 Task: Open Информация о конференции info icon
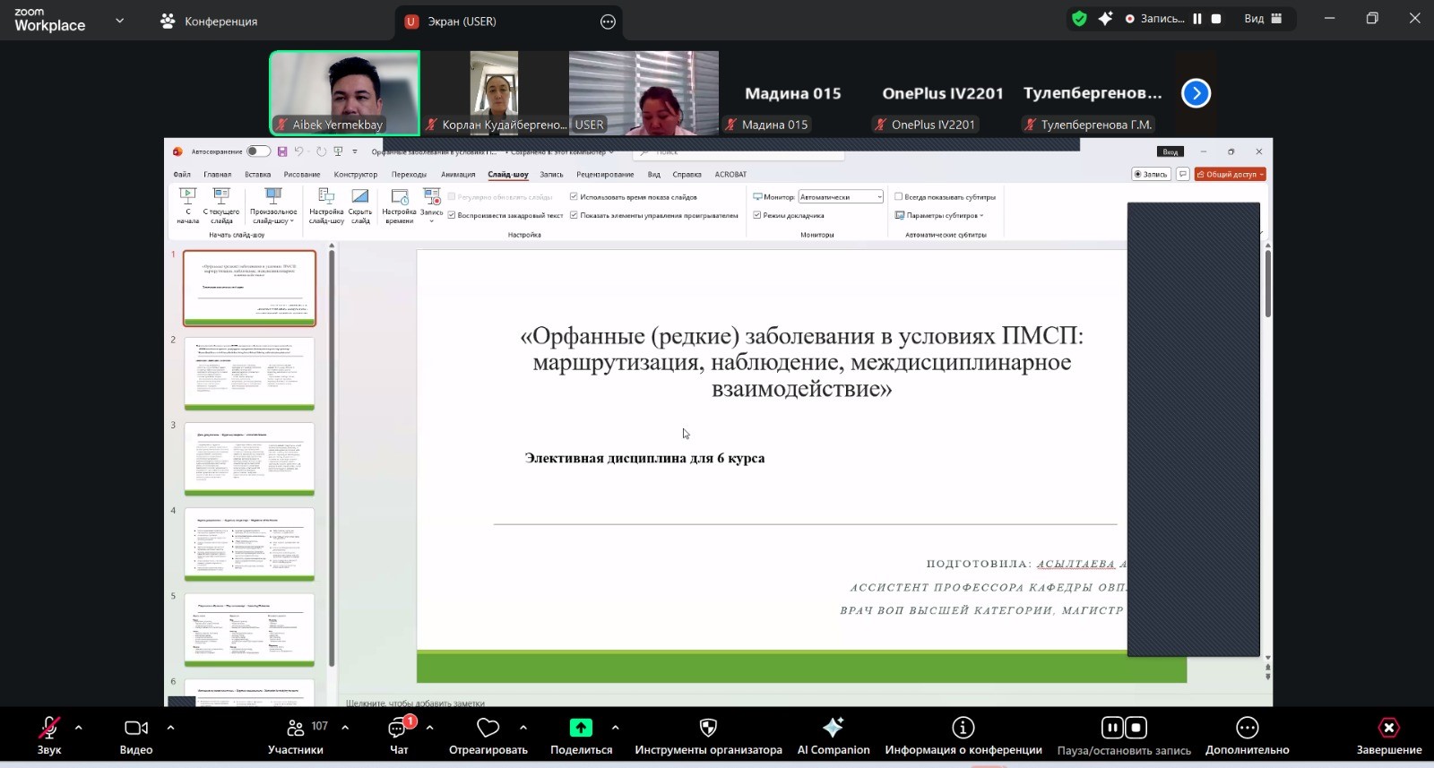coord(963,728)
